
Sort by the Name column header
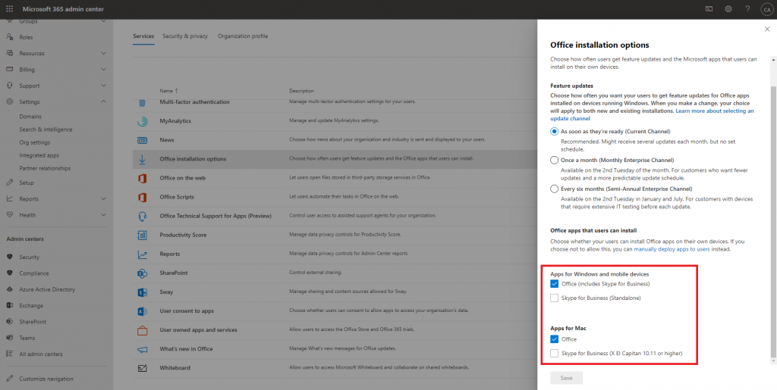(x=168, y=91)
